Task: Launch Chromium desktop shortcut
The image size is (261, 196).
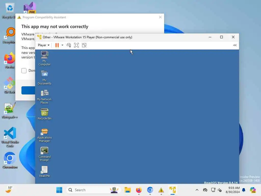Action: [x=10, y=160]
